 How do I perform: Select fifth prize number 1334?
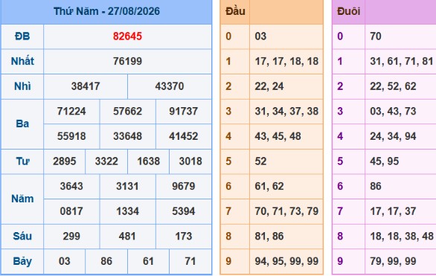click(127, 211)
